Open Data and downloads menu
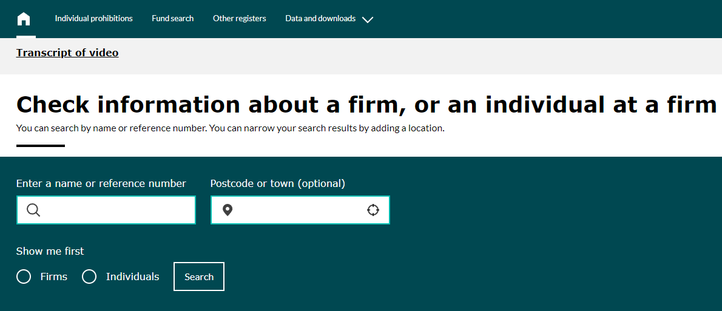 tap(320, 18)
